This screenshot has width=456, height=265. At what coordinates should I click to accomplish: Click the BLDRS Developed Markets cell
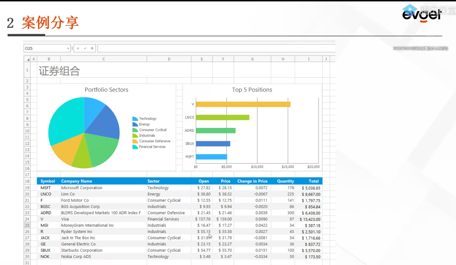tap(104, 213)
